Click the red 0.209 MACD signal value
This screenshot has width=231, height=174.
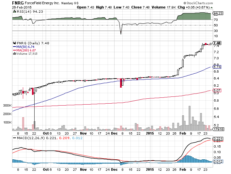(x=64, y=138)
